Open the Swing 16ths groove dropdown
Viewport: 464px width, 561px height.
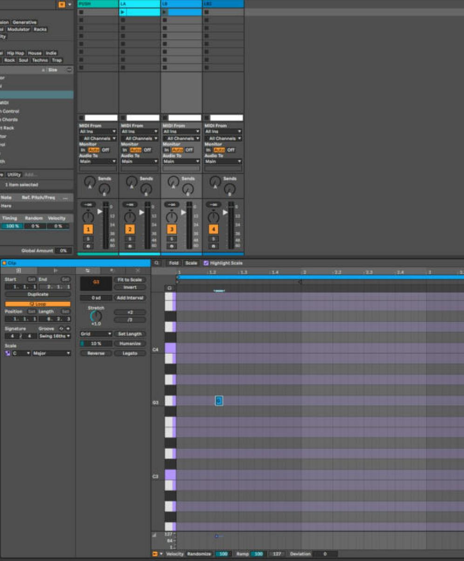[55, 336]
